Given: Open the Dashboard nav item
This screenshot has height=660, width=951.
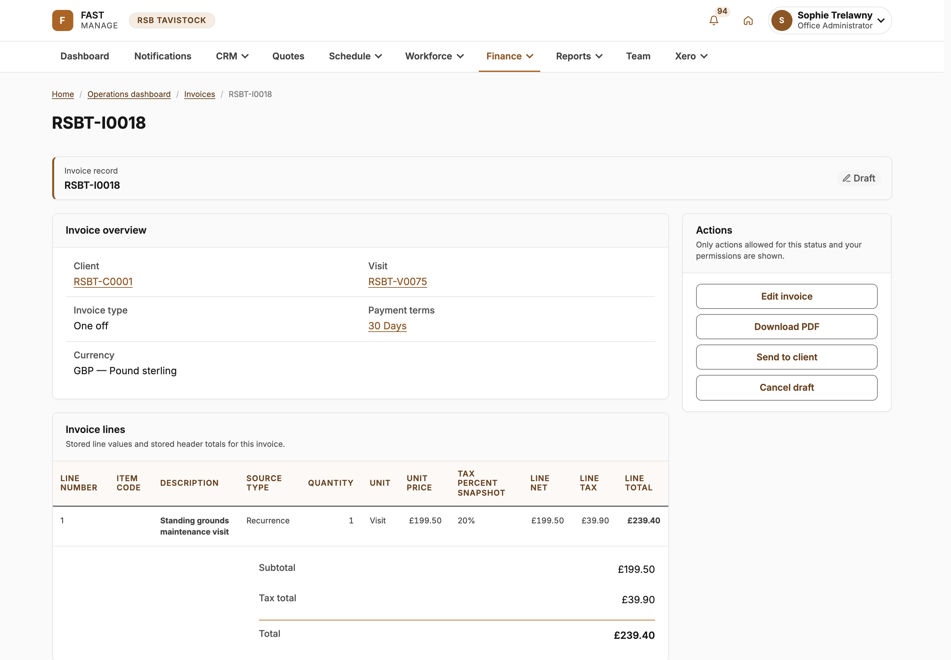Looking at the screenshot, I should [85, 56].
